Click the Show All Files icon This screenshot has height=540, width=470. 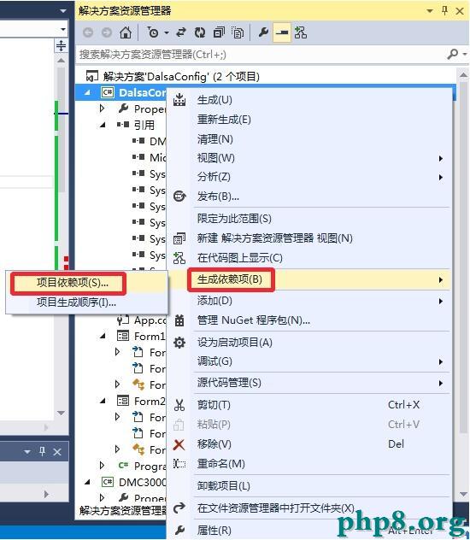pyautogui.click(x=238, y=32)
